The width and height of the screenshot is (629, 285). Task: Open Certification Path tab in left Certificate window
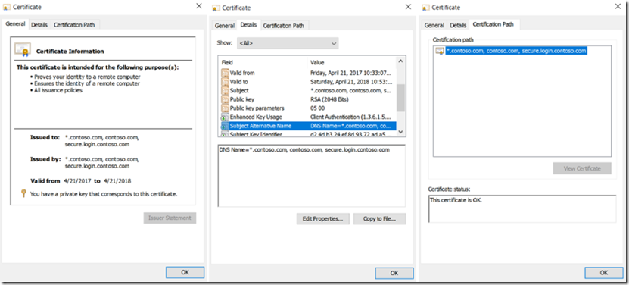pos(75,25)
